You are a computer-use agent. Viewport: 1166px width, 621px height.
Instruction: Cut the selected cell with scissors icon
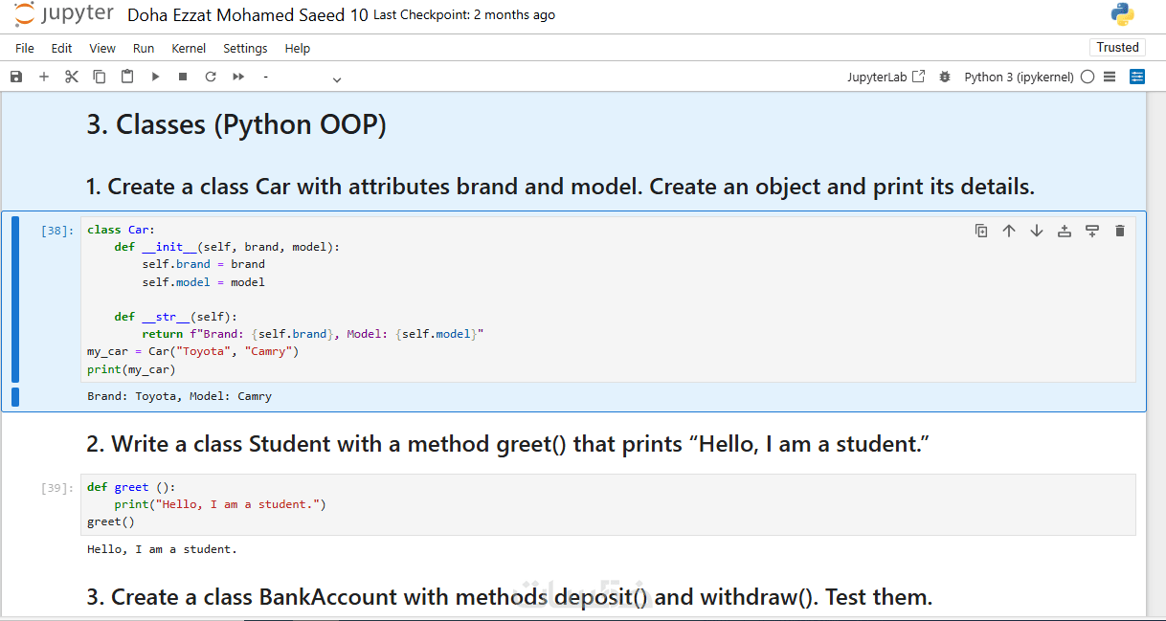72,77
